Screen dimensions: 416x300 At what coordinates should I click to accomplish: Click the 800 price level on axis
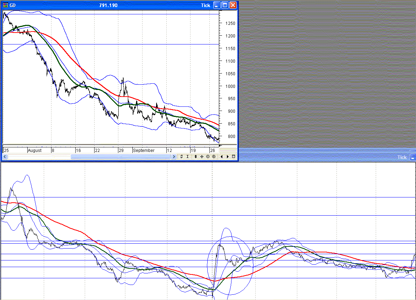(x=231, y=136)
